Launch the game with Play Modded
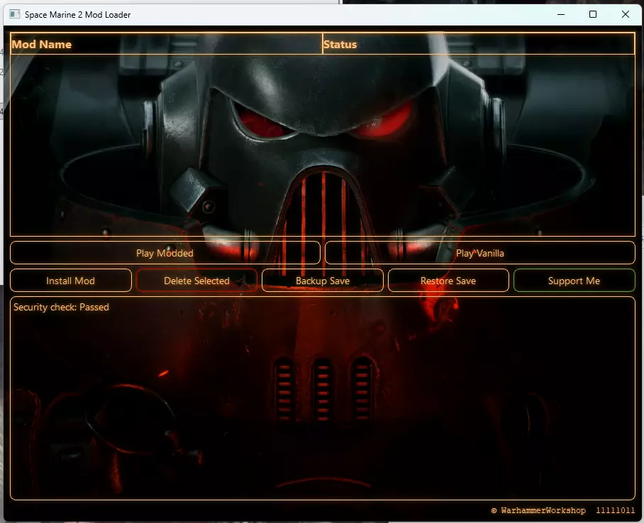This screenshot has width=644, height=523. click(x=165, y=253)
